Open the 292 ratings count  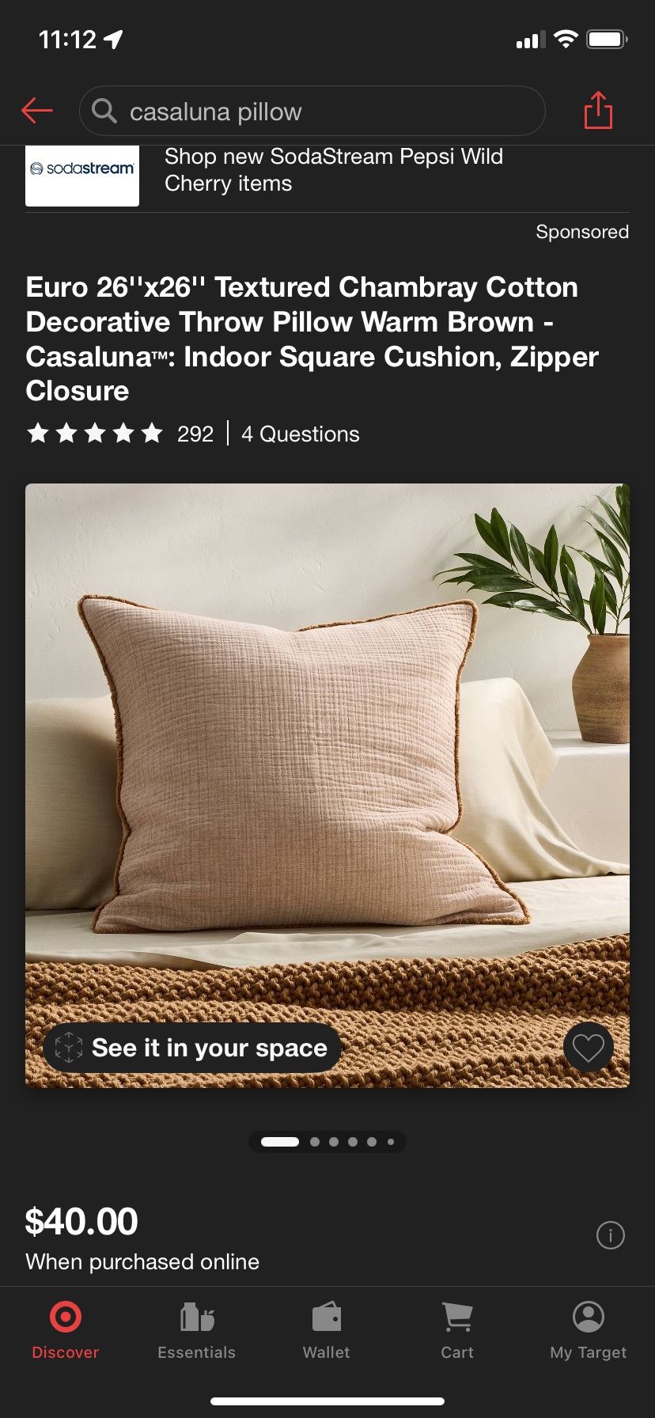195,434
